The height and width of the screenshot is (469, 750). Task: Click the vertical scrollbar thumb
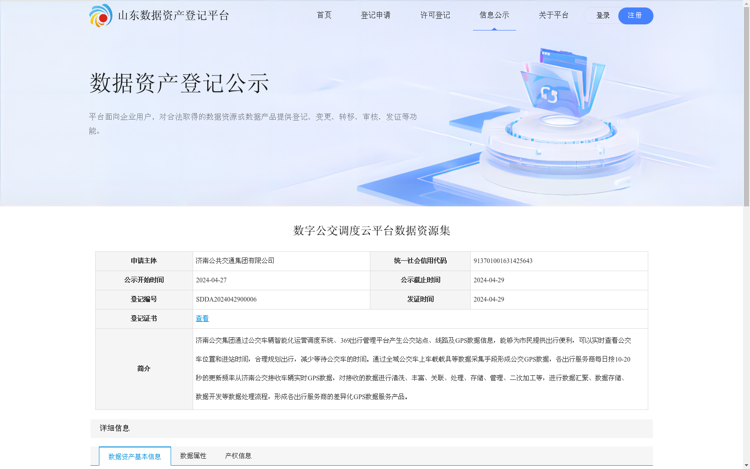(746, 106)
